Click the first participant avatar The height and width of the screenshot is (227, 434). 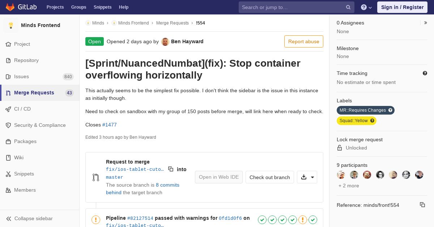coord(341,175)
